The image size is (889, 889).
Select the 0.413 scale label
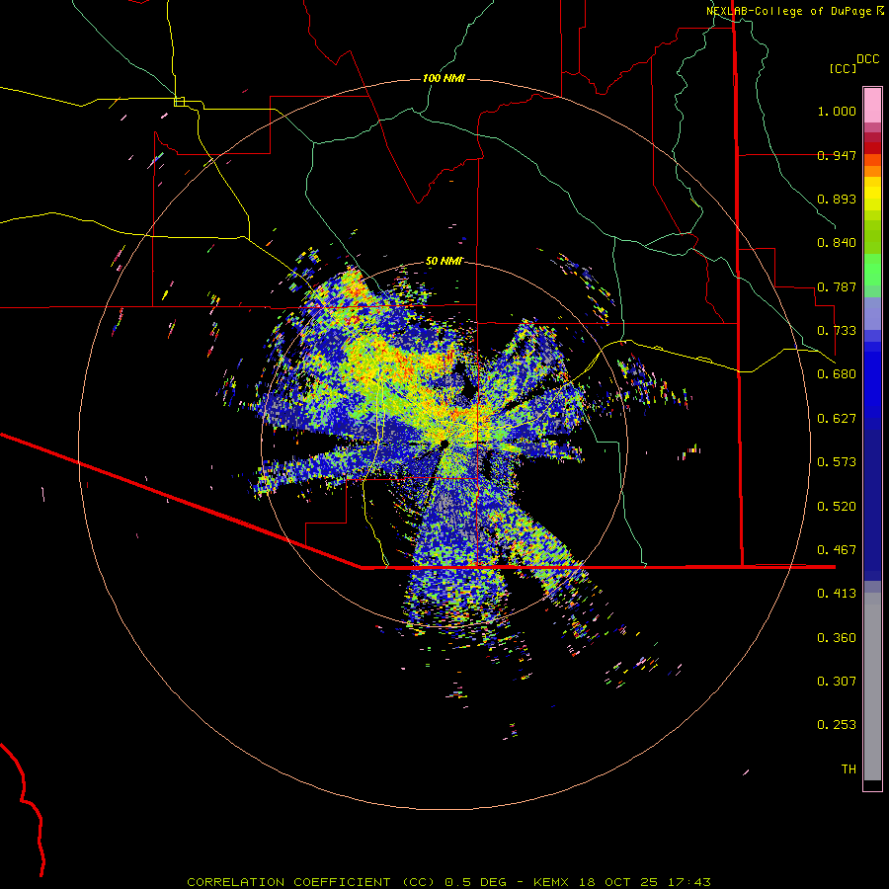837,594
